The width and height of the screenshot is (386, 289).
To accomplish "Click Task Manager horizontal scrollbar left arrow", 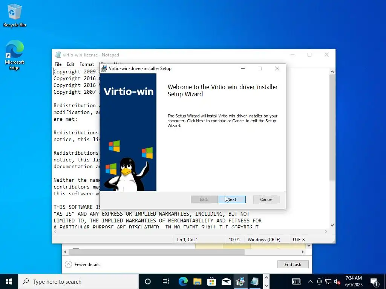I will click(65, 252).
